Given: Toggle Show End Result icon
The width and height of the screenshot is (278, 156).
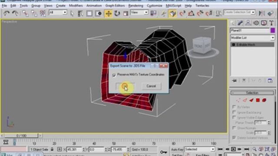Looking at the screenshot, I should click(x=244, y=81).
